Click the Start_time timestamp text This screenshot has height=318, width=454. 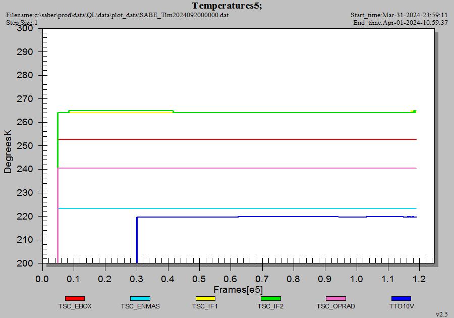tap(399, 15)
